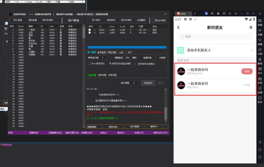Screen dimensions: 264x167
Task: Enable the 跳过已使用 checkbox
Action: (154, 20)
